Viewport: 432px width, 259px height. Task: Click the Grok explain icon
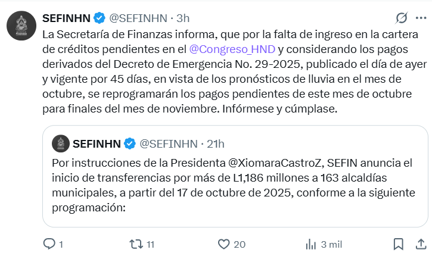pyautogui.click(x=401, y=18)
